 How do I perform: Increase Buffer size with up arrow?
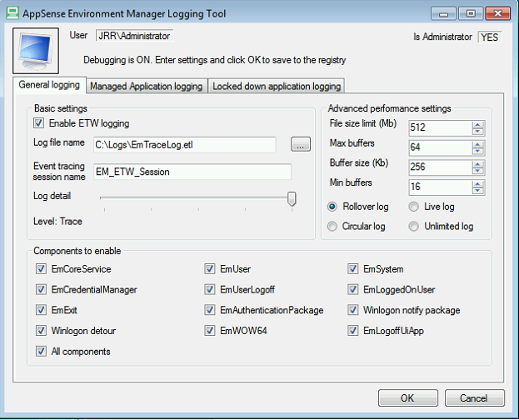tap(477, 164)
